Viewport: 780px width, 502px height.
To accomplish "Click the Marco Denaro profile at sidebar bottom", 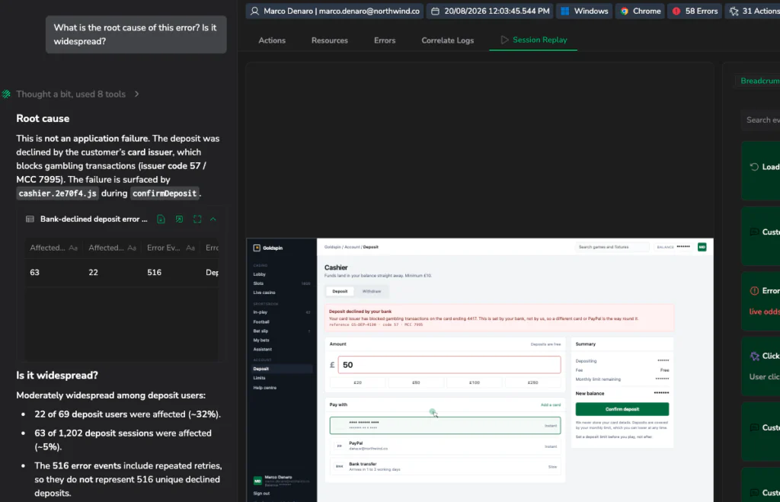I will click(282, 480).
